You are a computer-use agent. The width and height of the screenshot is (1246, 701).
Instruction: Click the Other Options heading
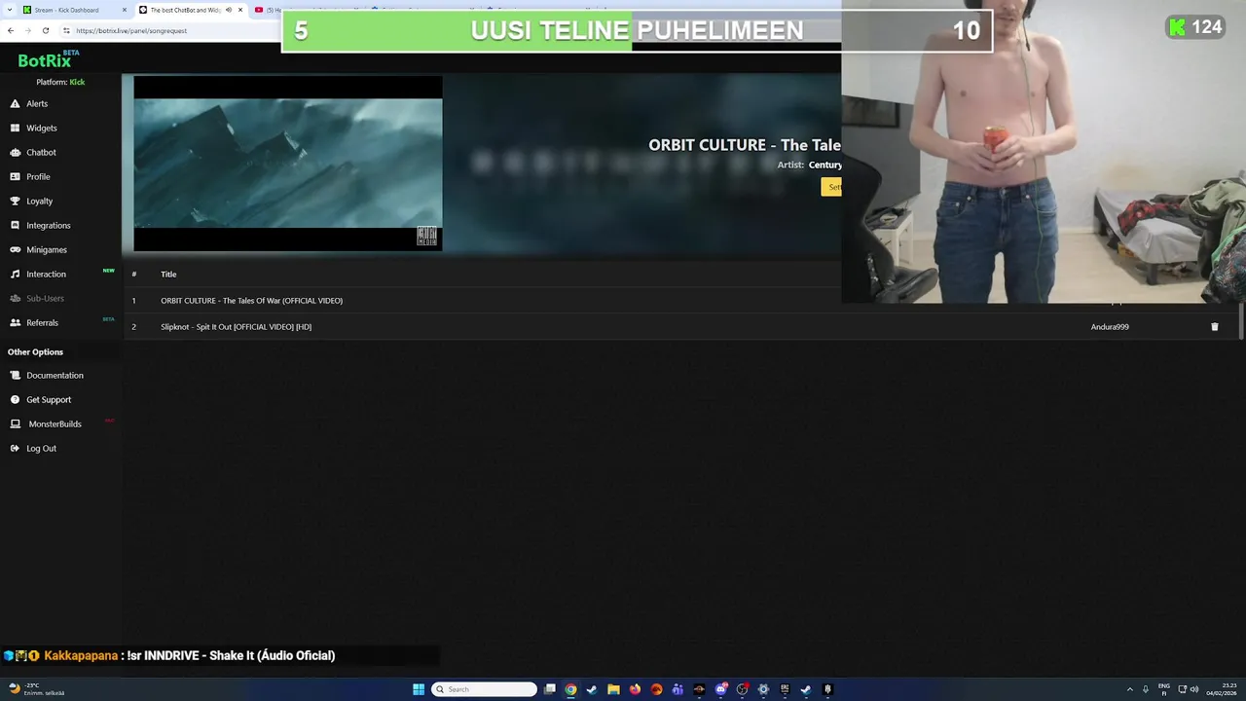[x=35, y=351]
